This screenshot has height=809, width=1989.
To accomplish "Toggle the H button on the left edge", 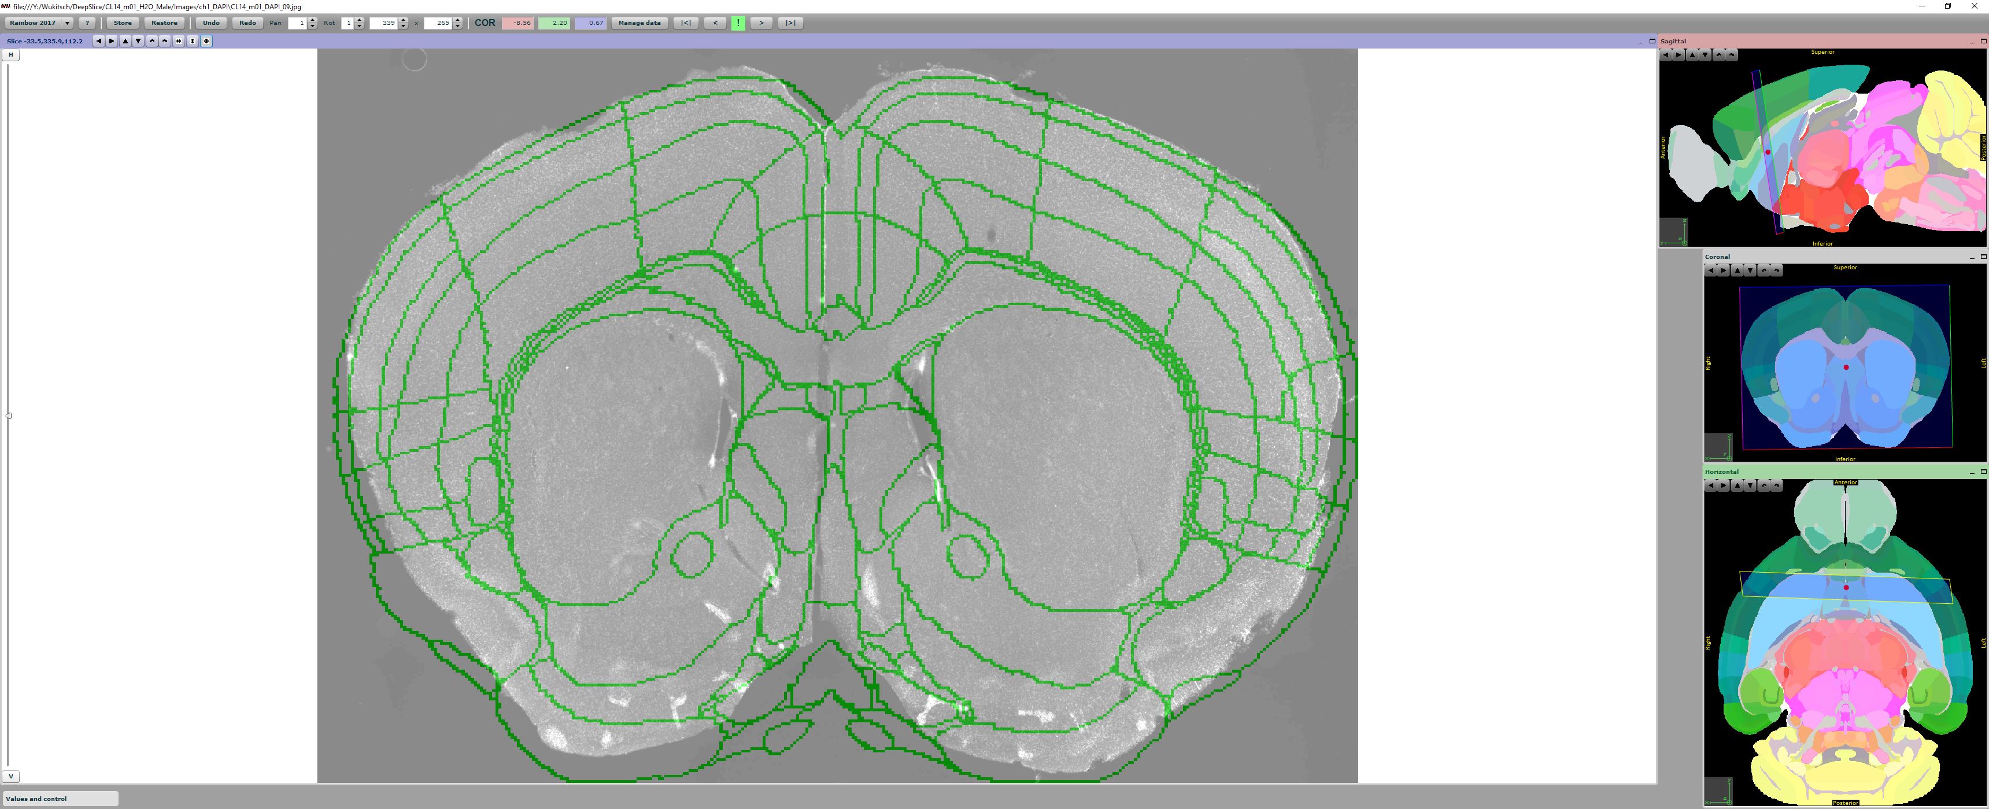I will (x=10, y=54).
